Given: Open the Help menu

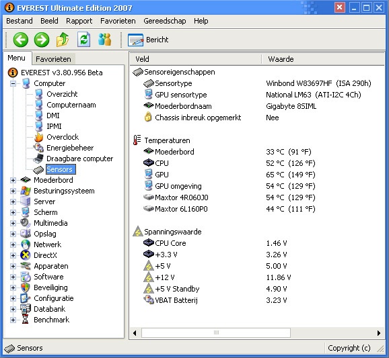Looking at the screenshot, I should click(201, 21).
